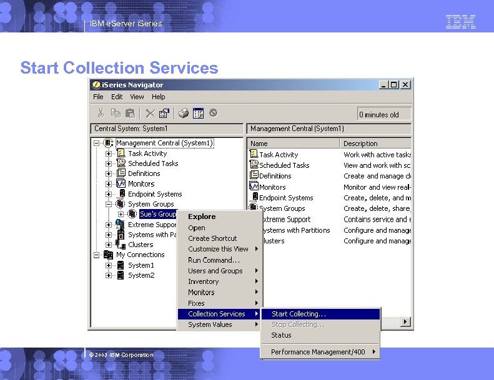Click the System Groups icon in tree
This screenshot has height=380, width=494.
coord(120,204)
